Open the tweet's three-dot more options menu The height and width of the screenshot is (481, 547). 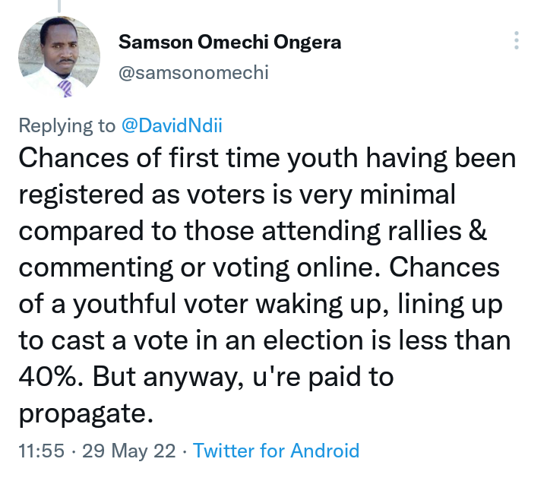click(517, 40)
